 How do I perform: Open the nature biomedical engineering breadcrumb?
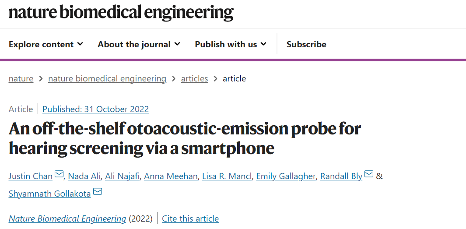coord(107,78)
